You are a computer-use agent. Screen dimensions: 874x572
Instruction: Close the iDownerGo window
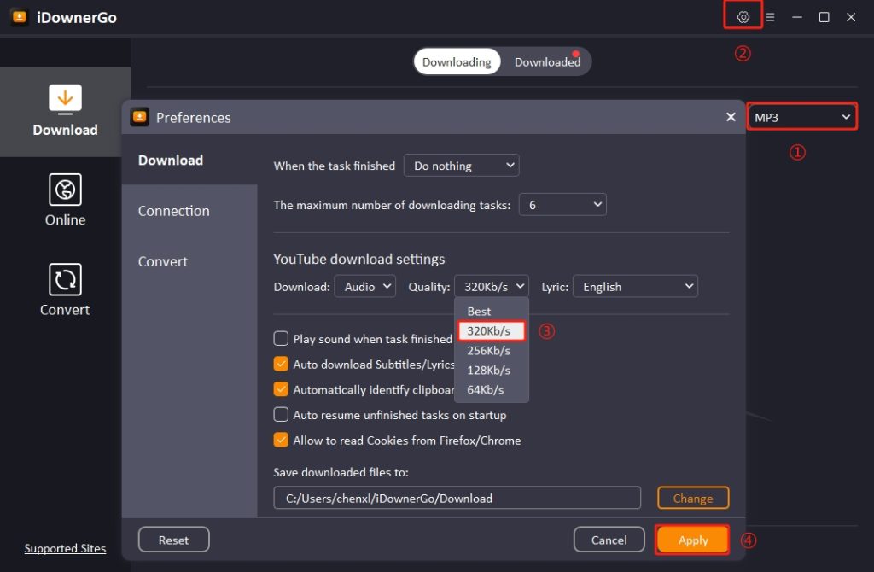[x=851, y=17]
